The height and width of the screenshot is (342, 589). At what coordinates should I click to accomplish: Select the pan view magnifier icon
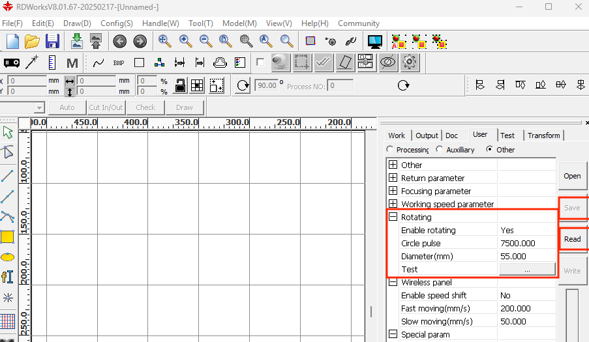(165, 41)
